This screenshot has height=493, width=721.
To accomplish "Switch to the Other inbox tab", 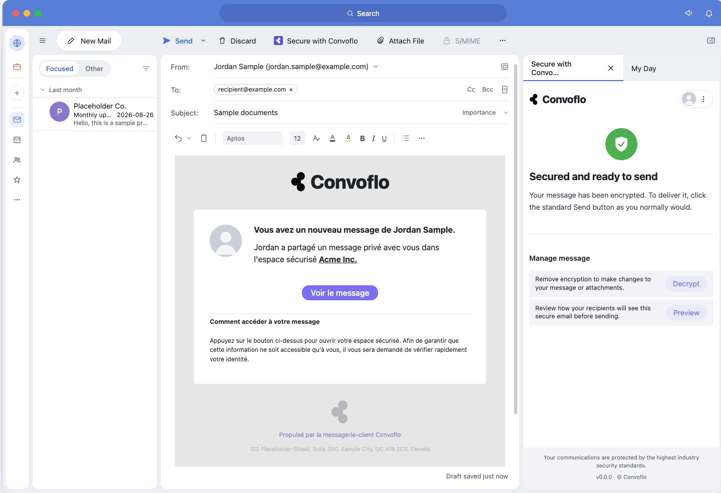I will (94, 69).
